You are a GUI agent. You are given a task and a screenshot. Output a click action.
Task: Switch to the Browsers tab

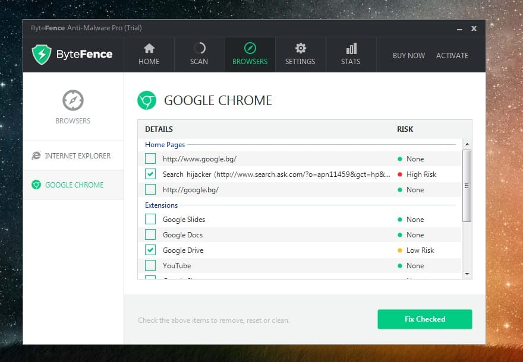250,55
